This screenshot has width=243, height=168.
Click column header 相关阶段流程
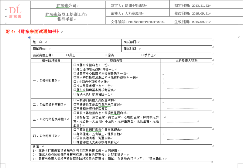point(51,61)
